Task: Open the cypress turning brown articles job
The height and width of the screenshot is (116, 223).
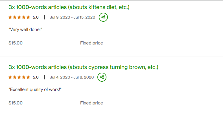Action: (83, 67)
